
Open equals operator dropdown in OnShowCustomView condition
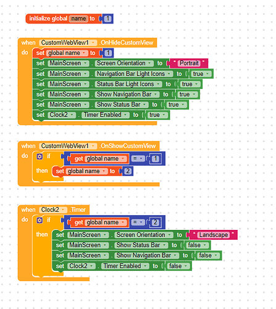click(x=138, y=158)
